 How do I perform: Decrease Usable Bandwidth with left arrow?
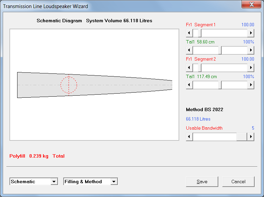tap(189, 137)
